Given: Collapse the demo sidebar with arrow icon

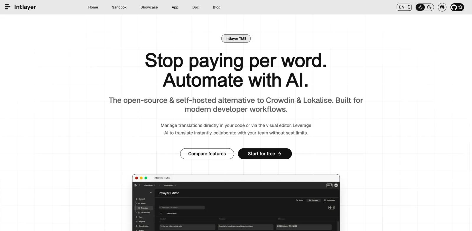Looking at the screenshot, I should click(151, 192).
